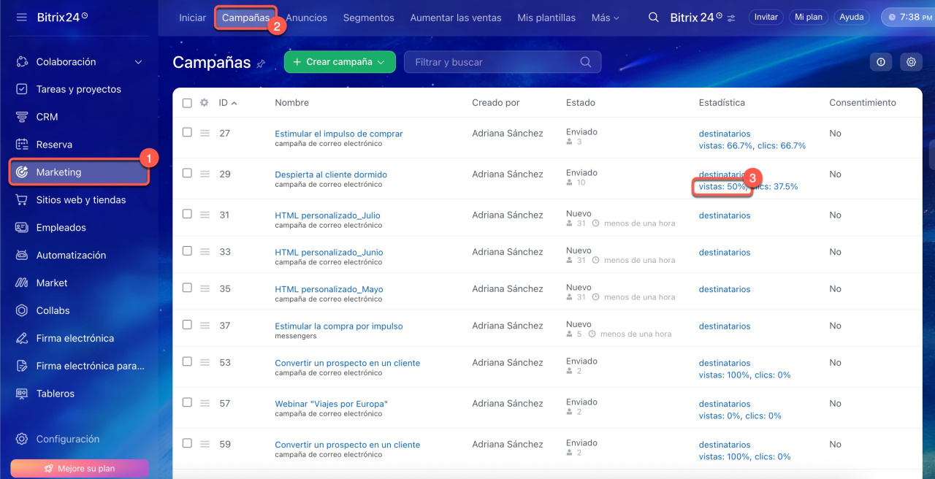Click the drag handle icon for campaign 27
Screen dimensions: 935x479
pyautogui.click(x=205, y=133)
